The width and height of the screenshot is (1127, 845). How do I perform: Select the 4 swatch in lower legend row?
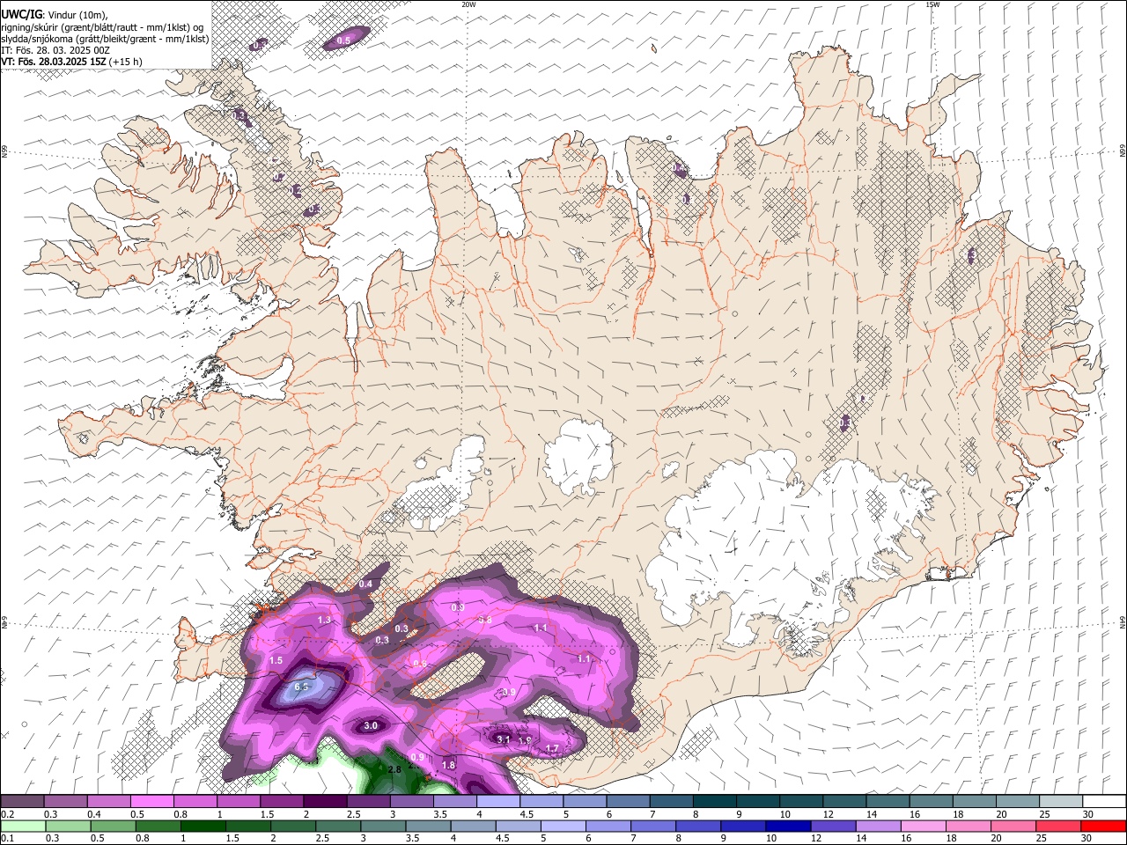[473, 826]
